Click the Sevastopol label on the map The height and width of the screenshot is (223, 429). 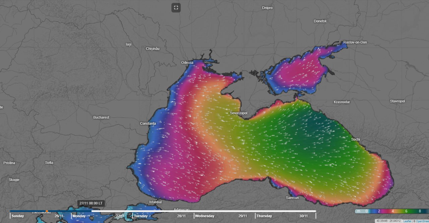click(239, 113)
